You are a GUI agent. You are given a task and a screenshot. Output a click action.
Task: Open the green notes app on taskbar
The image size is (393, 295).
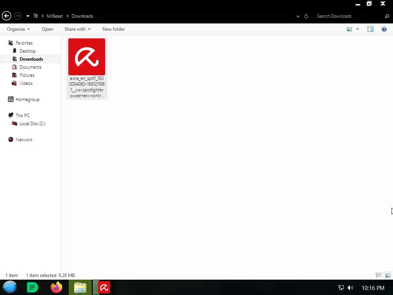tap(32, 287)
